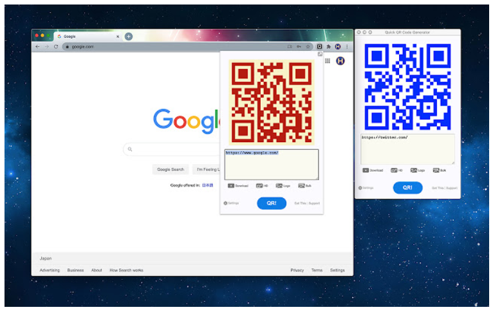Image resolution: width=493 pixels, height=312 pixels.
Task: Click Get This in Quick QR Code Generator window
Action: [x=438, y=188]
